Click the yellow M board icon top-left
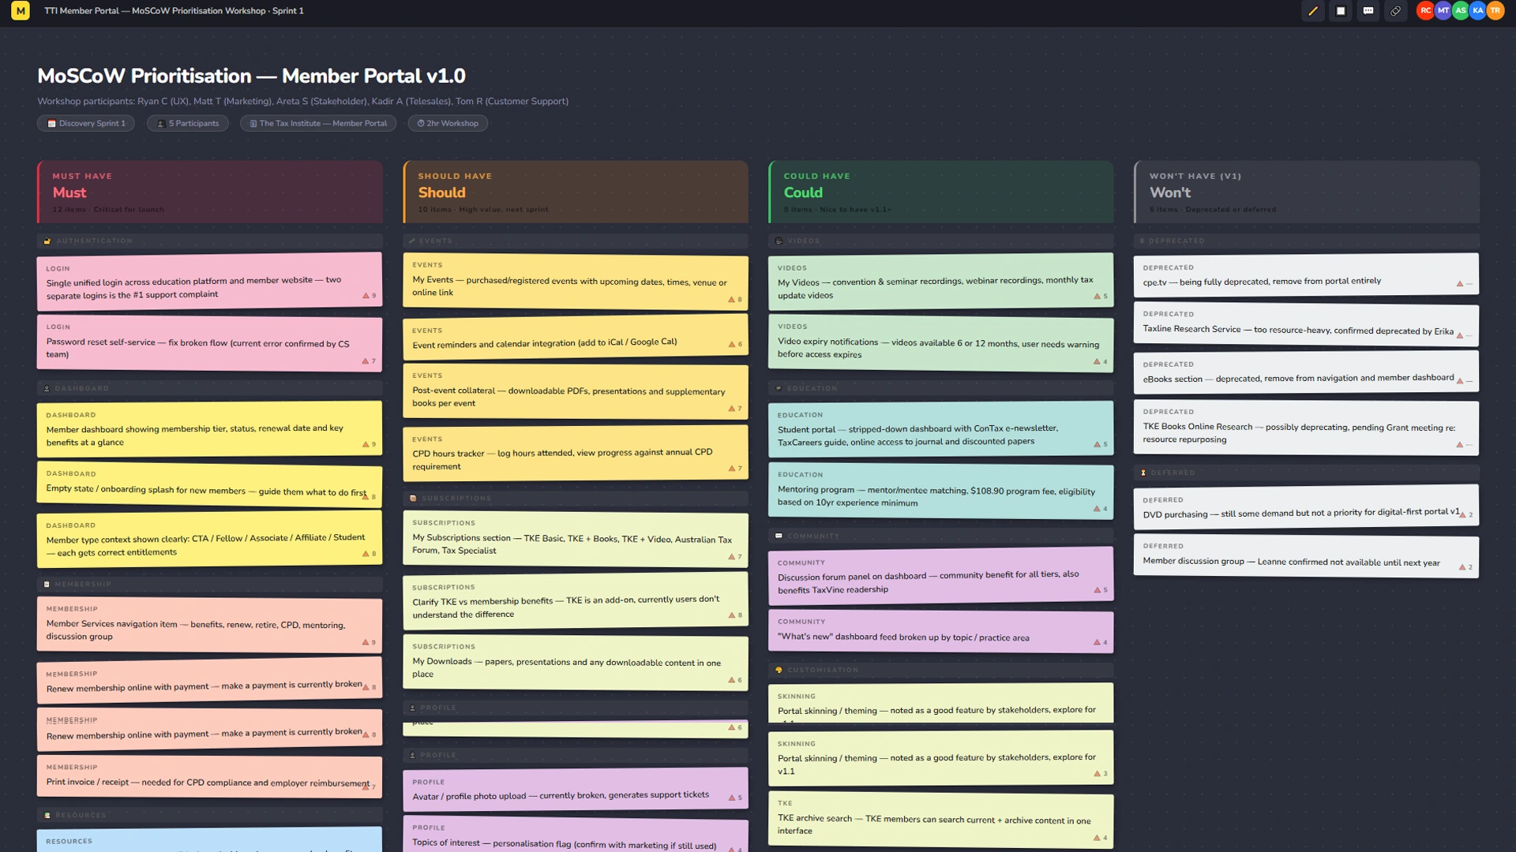 [20, 11]
